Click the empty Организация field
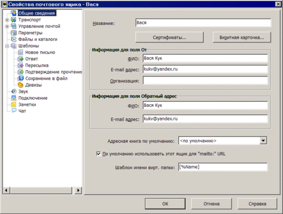The image size is (283, 214). 205,80
